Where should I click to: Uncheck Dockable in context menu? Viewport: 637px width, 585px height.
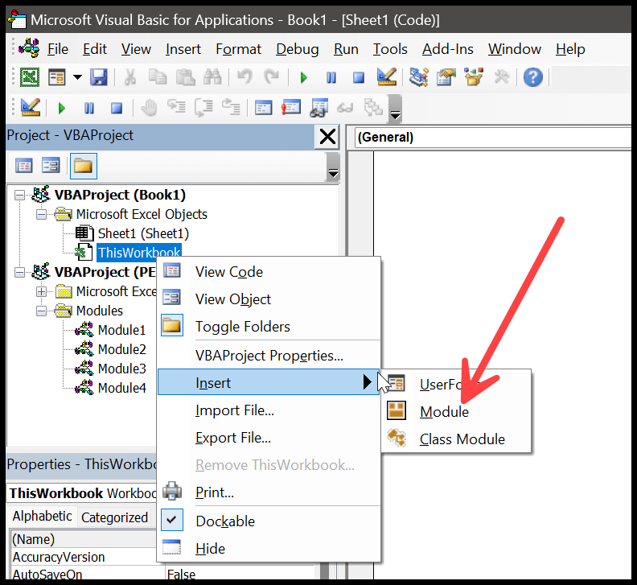click(269, 521)
